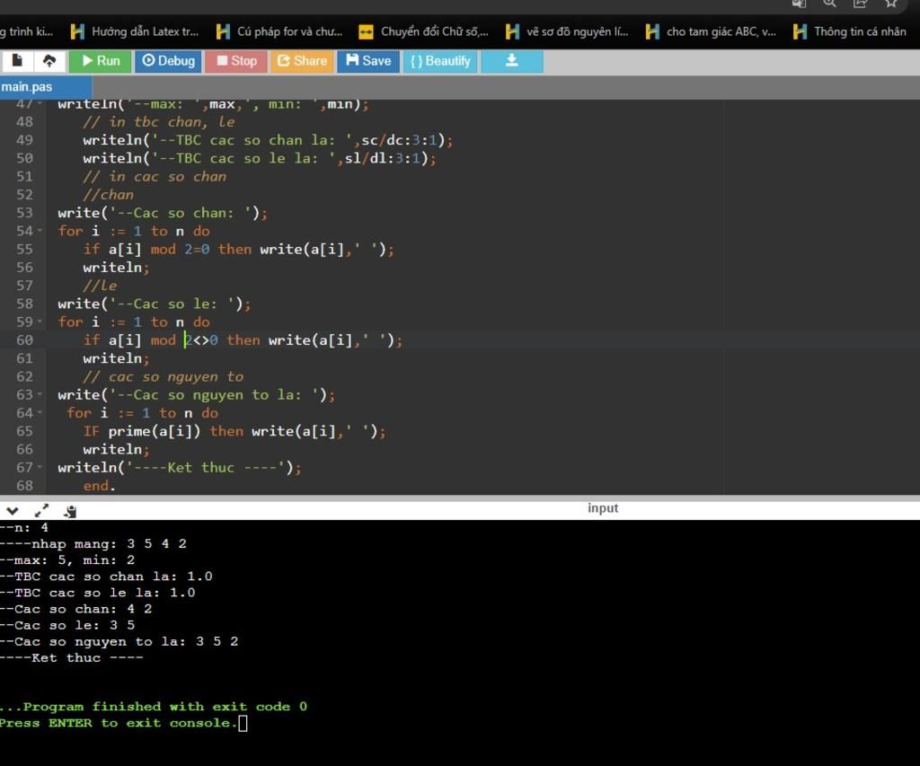Save the current code
The image size is (920, 766).
pos(368,61)
